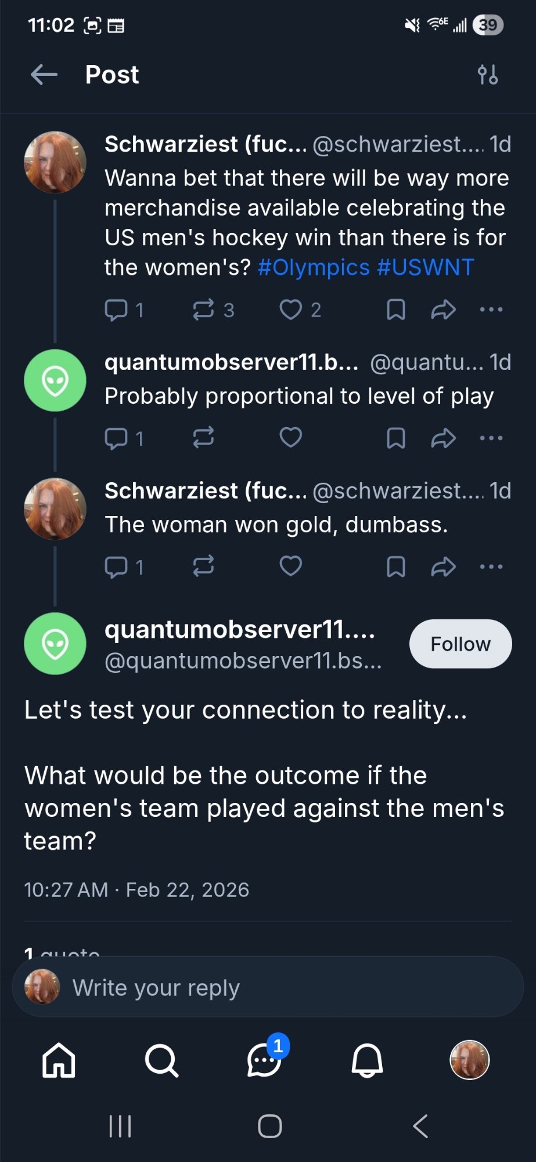Share the 'Probably proportional' reply
536x1162 pixels.
[x=443, y=439]
